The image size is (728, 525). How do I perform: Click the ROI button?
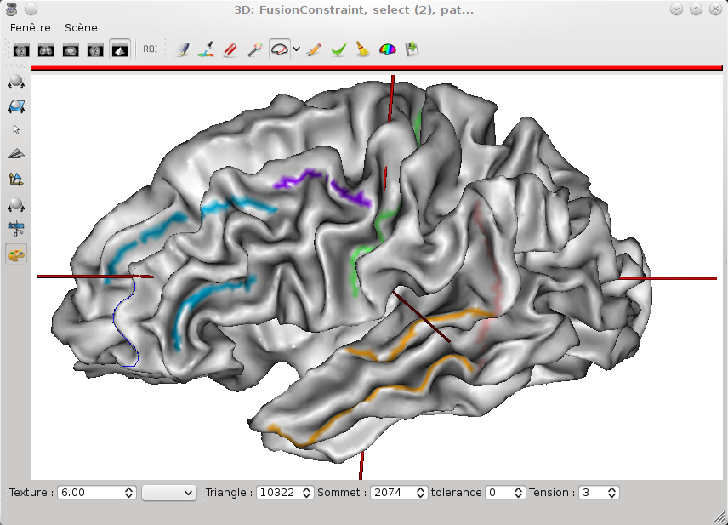(150, 50)
